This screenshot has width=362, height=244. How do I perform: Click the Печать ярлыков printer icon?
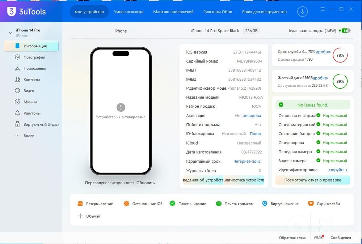tap(218, 204)
